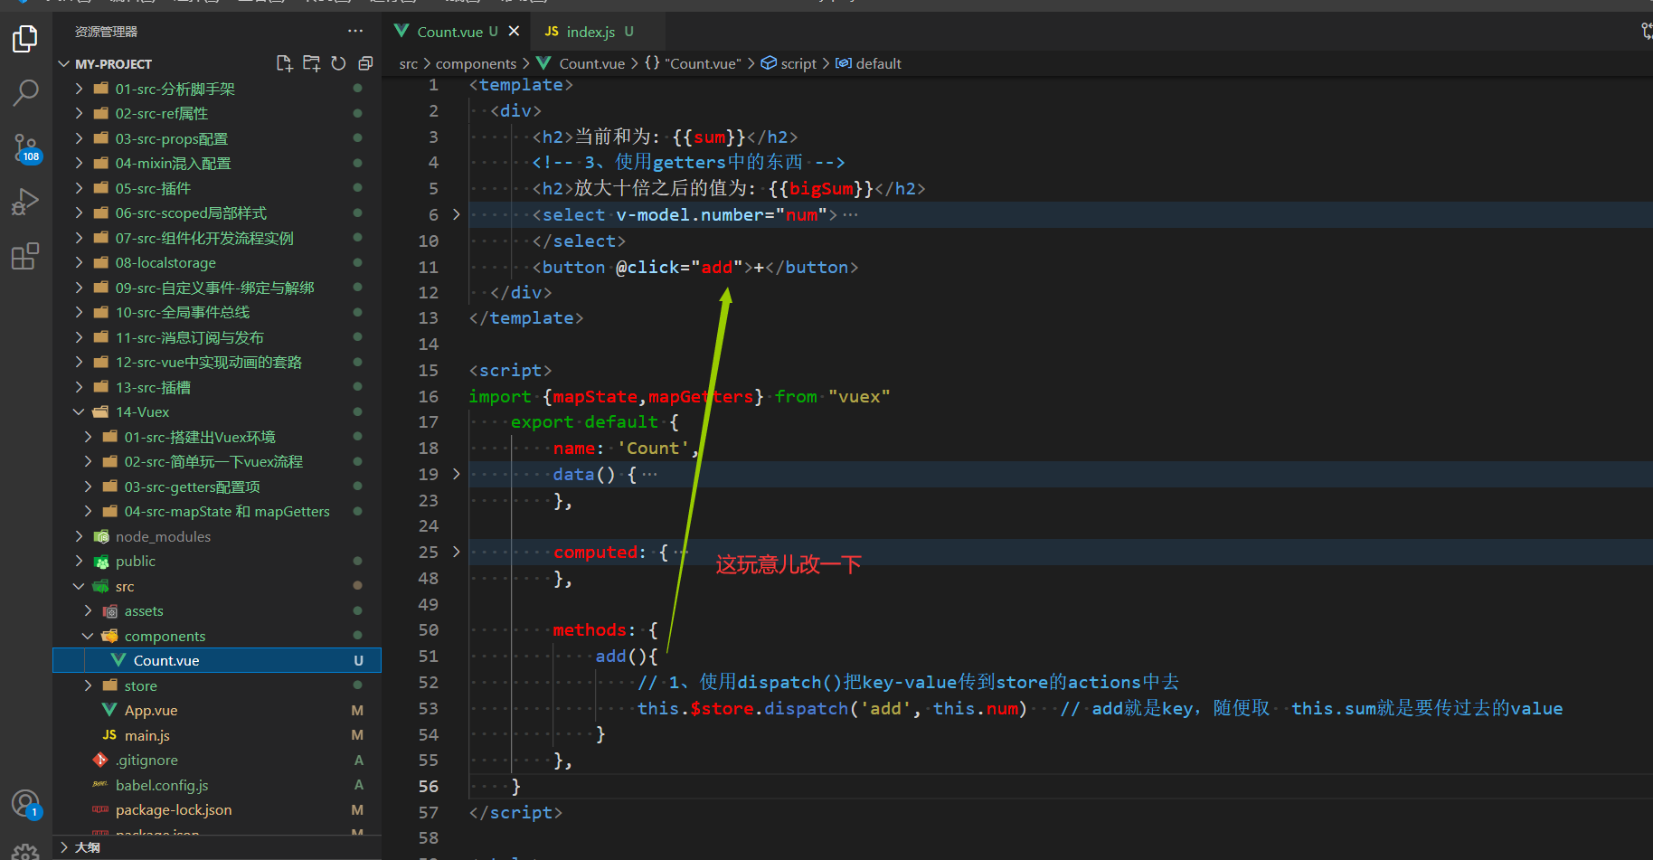Select the 01-src-搭建出Vuex环境 folder
Viewport: 1653px width, 860px height.
pyautogui.click(x=217, y=437)
